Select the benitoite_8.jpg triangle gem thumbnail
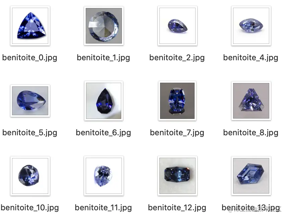Image resolution: width=288 pixels, height=219 pixels. [x=251, y=101]
